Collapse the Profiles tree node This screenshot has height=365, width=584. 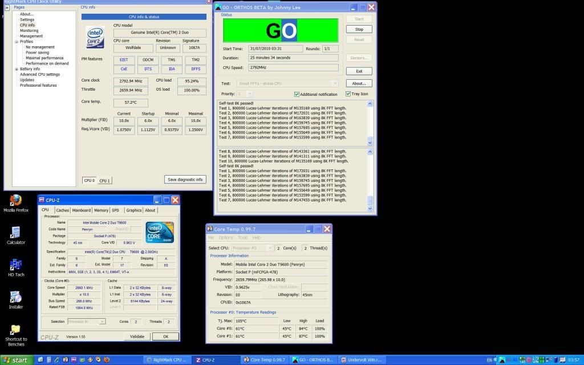(x=17, y=42)
